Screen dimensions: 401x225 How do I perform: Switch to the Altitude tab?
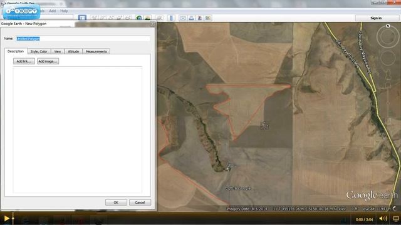click(x=73, y=51)
